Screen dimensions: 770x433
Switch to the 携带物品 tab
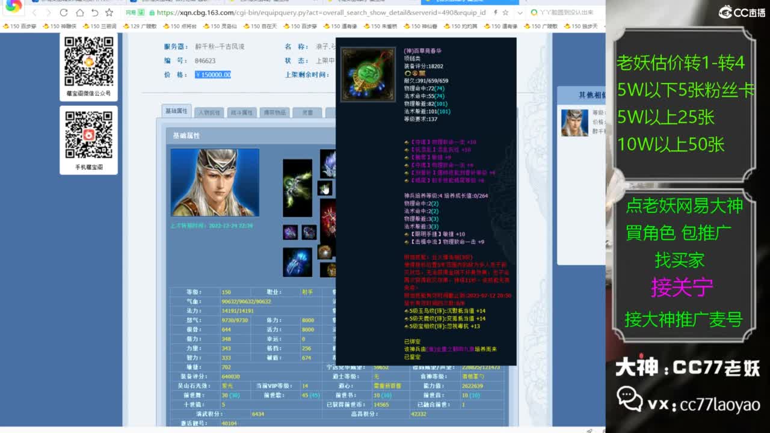coord(274,112)
